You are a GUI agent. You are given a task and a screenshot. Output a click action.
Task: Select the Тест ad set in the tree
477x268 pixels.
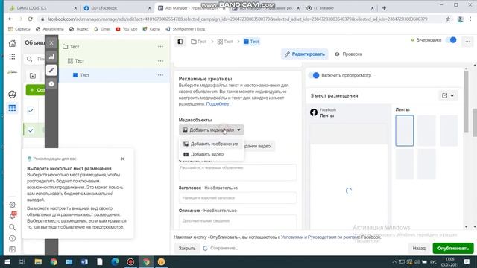point(80,61)
